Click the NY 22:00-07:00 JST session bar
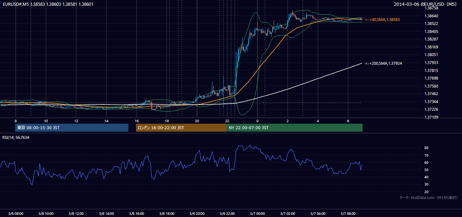462x217 pixels. pyautogui.click(x=295, y=128)
